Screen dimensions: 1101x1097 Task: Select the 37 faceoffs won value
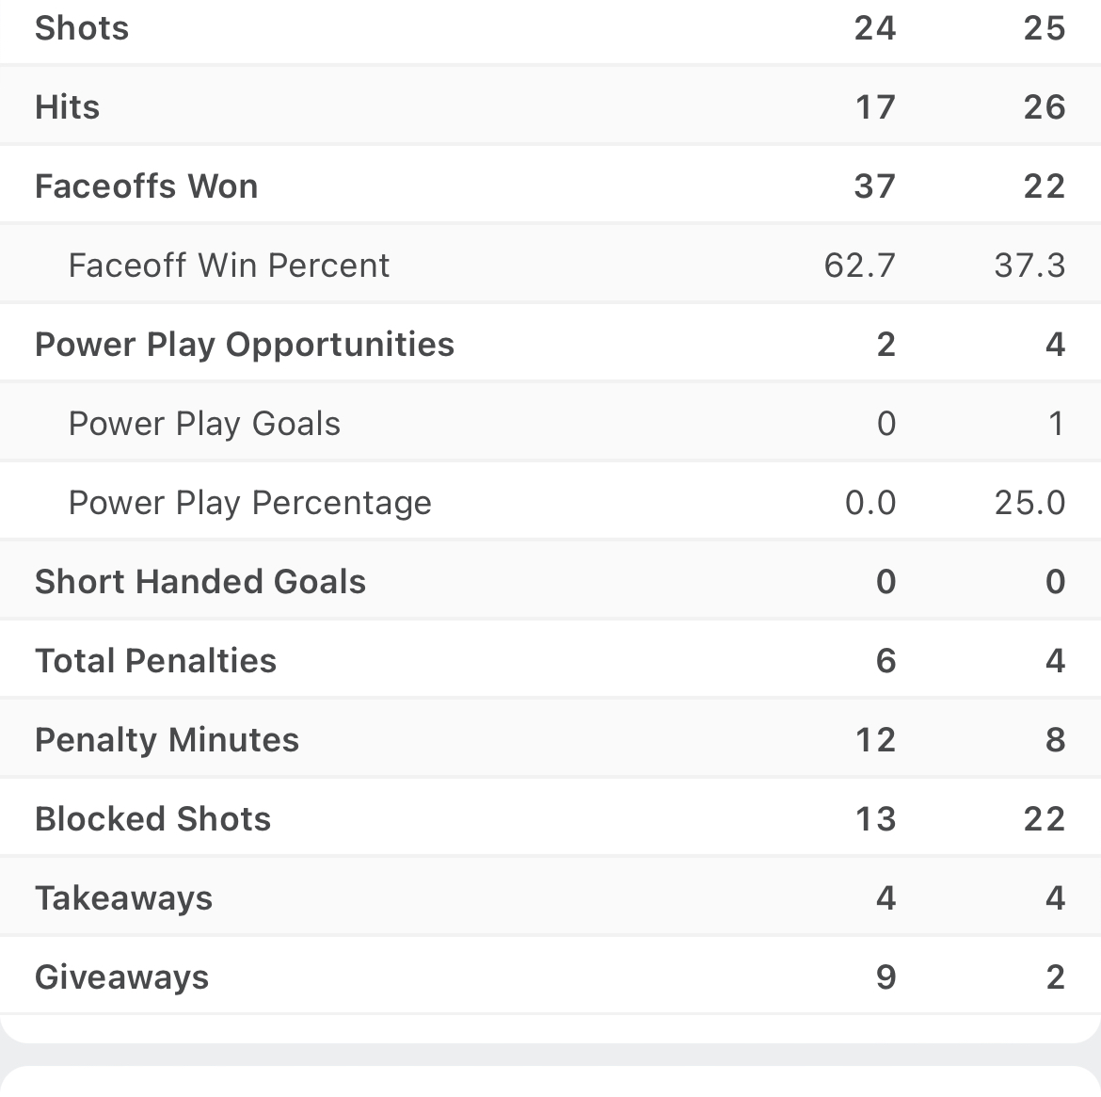(x=875, y=186)
